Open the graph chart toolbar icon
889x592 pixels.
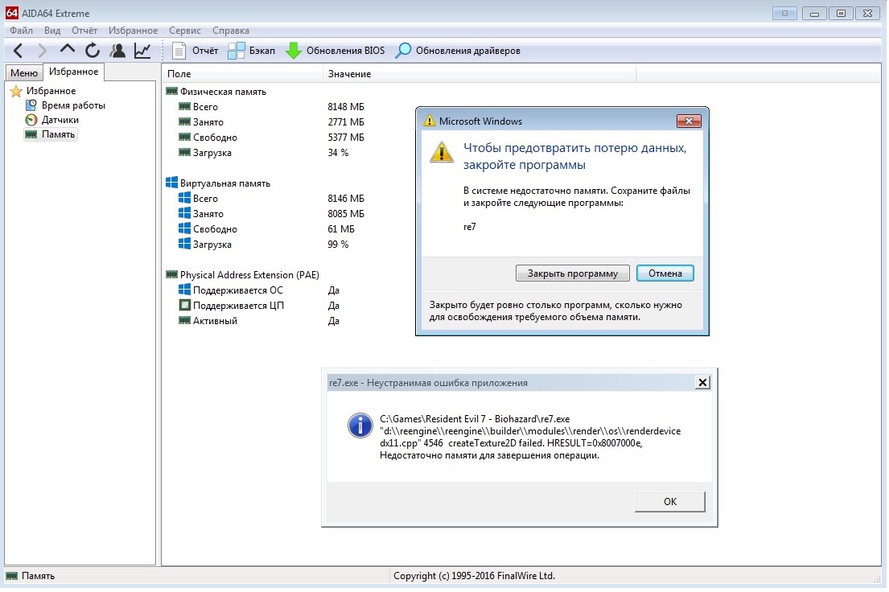pyautogui.click(x=142, y=51)
